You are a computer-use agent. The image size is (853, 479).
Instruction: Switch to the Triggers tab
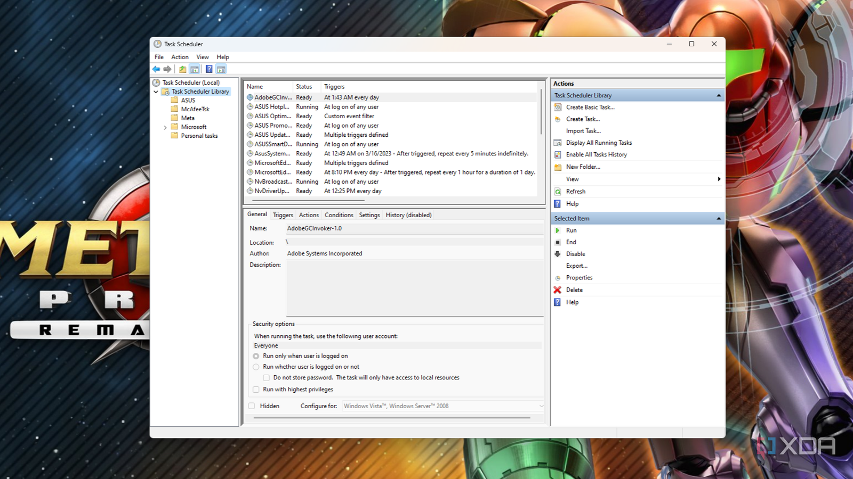283,215
